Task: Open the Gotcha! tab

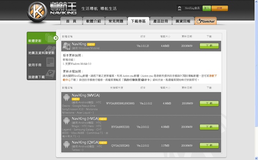Action: coord(206,21)
